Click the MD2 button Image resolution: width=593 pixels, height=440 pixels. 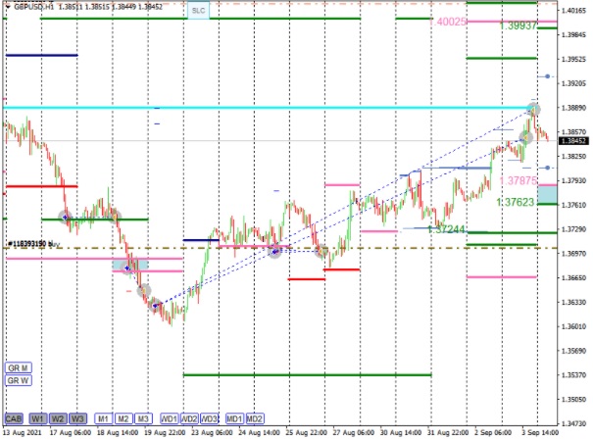point(255,418)
